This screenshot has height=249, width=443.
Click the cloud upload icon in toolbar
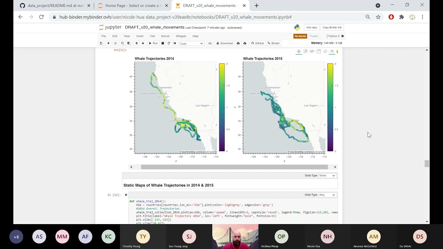(x=245, y=43)
